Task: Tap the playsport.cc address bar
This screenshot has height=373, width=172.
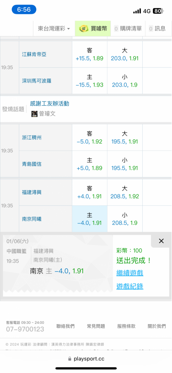Action: pyautogui.click(x=86, y=358)
